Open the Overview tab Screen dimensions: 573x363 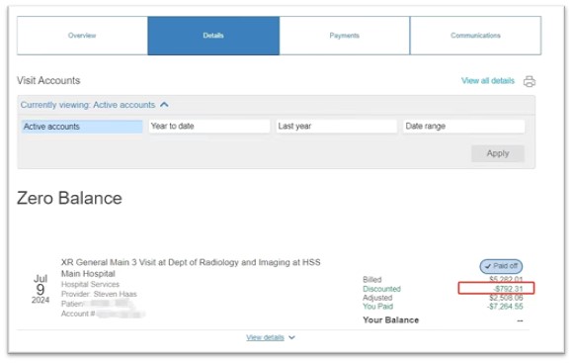click(82, 36)
